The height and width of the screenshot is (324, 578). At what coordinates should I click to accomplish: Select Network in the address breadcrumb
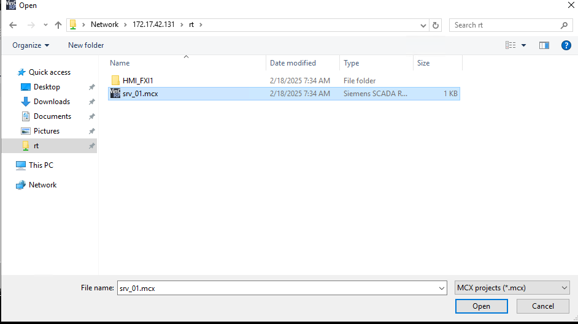(105, 24)
